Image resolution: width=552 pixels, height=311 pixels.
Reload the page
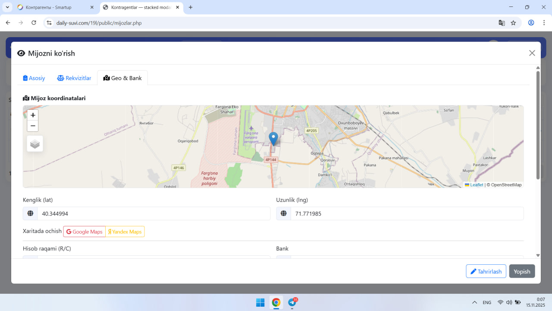click(x=34, y=23)
